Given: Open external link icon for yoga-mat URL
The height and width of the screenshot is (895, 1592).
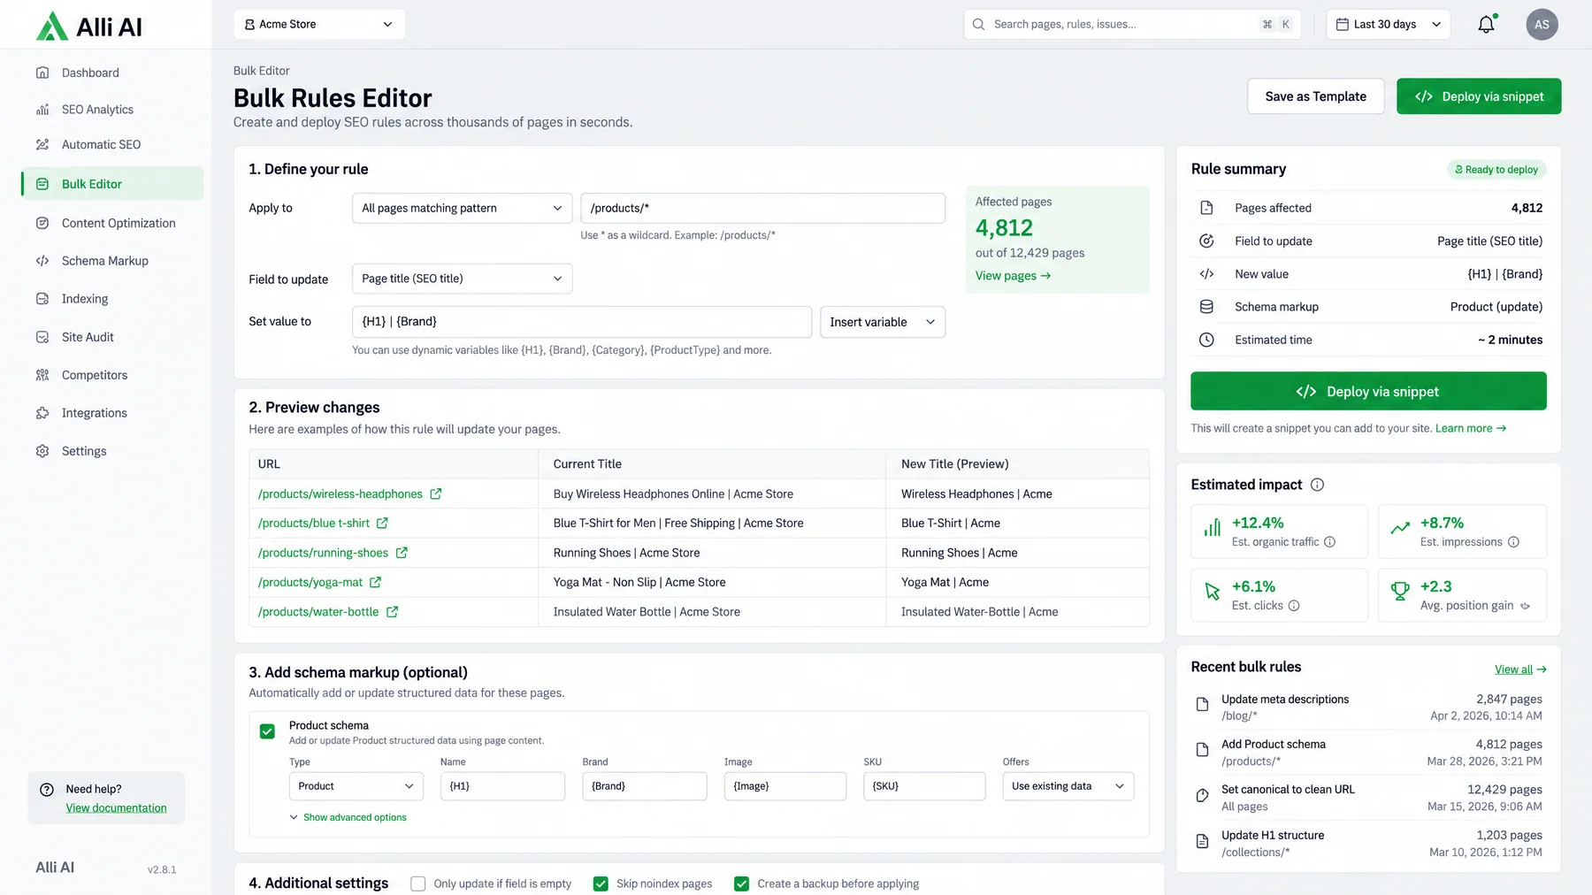Looking at the screenshot, I should pos(375,582).
